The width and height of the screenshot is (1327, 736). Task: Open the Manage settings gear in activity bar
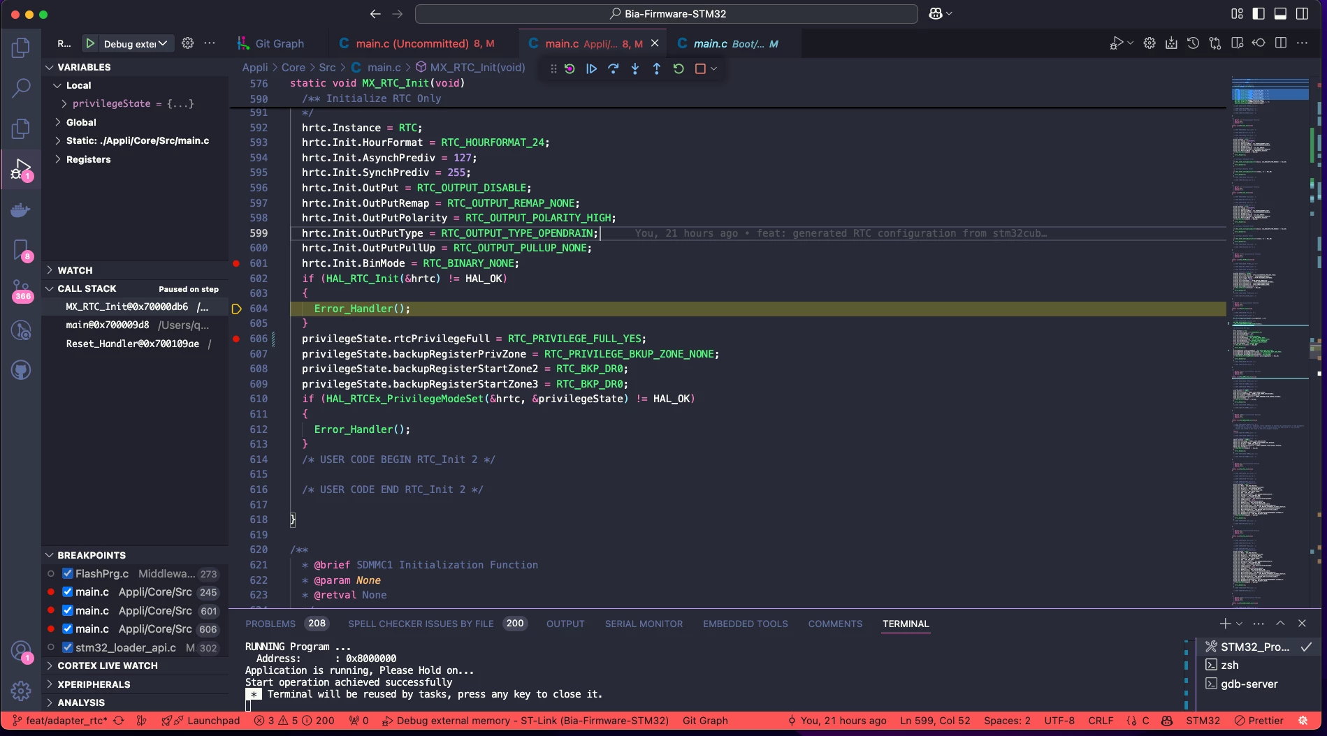point(21,691)
